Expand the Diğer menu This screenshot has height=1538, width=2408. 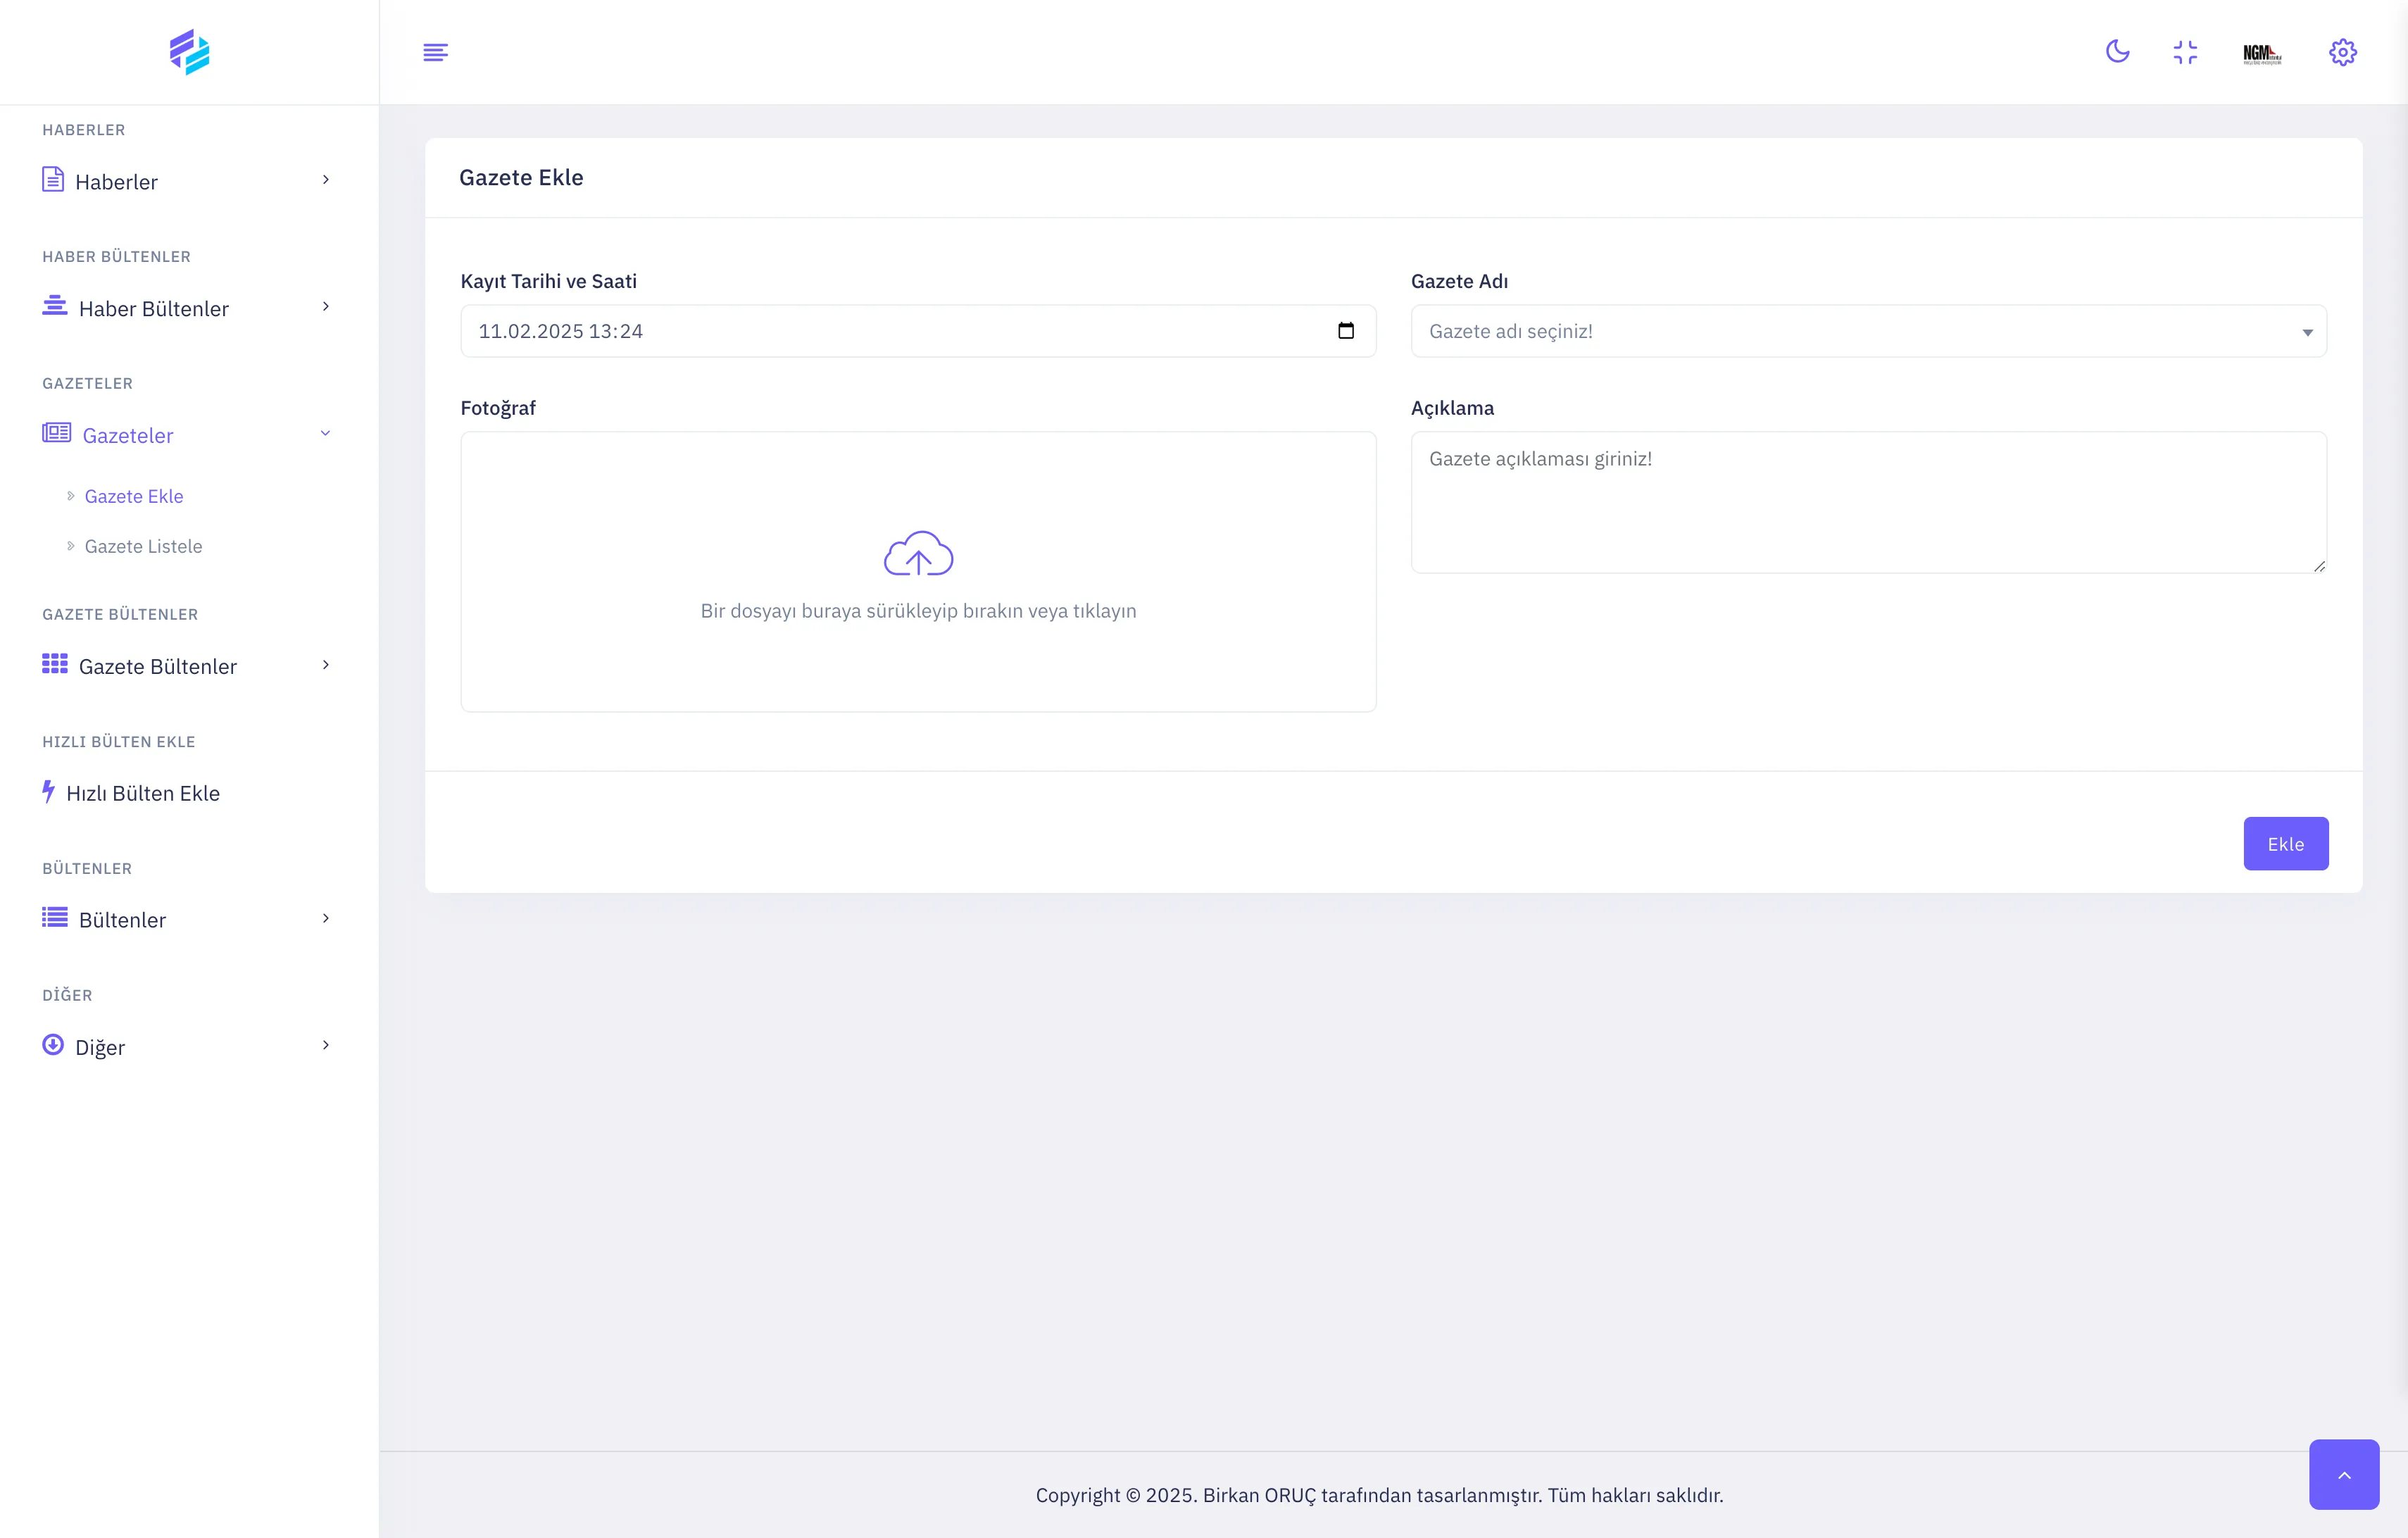pos(186,1046)
